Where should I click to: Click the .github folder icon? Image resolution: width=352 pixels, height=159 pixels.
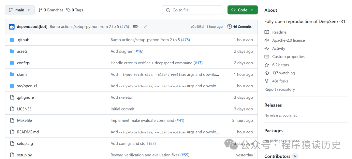(x=12, y=40)
